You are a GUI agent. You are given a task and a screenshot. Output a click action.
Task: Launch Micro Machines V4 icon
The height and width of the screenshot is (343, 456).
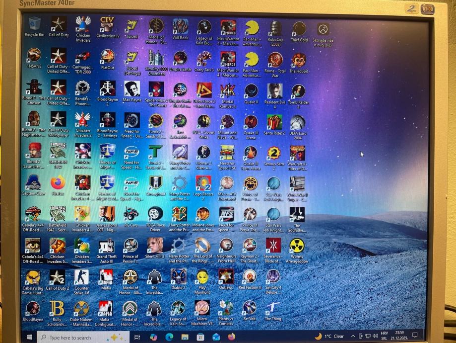tap(202, 313)
